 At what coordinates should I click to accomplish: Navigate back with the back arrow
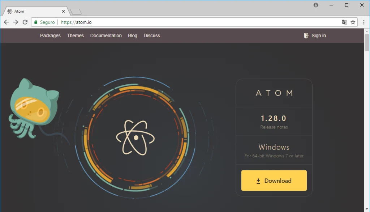coord(6,22)
